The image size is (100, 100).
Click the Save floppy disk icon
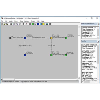point(7,24)
